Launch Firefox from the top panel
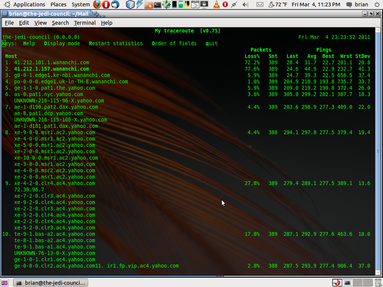The height and width of the screenshot is (287, 383). 97,4
